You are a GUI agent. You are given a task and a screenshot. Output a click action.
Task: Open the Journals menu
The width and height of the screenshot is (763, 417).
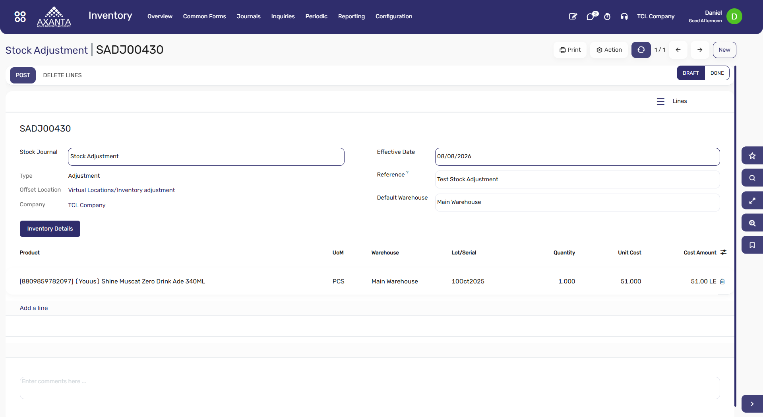click(x=248, y=16)
